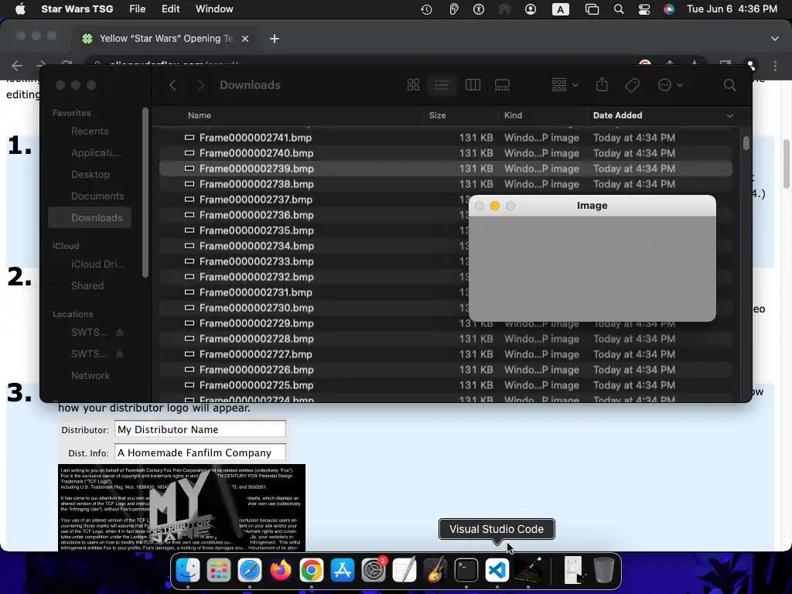Open the Trash in the Dock
792x594 pixels.
click(x=603, y=570)
